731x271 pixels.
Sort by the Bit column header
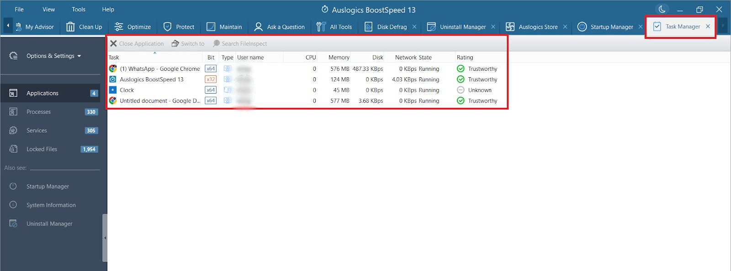pos(211,57)
